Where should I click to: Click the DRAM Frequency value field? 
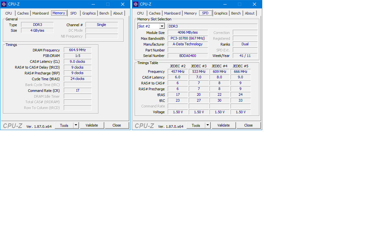[77, 50]
